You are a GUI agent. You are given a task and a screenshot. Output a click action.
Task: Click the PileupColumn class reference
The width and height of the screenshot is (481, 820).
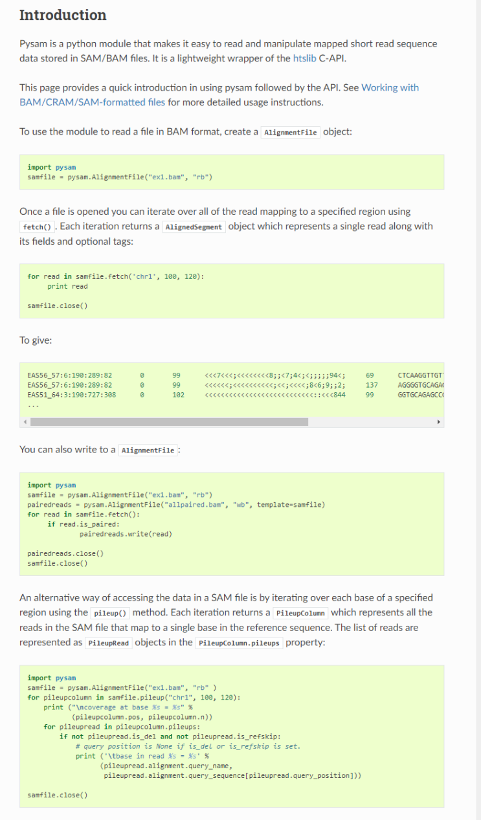[x=300, y=613]
